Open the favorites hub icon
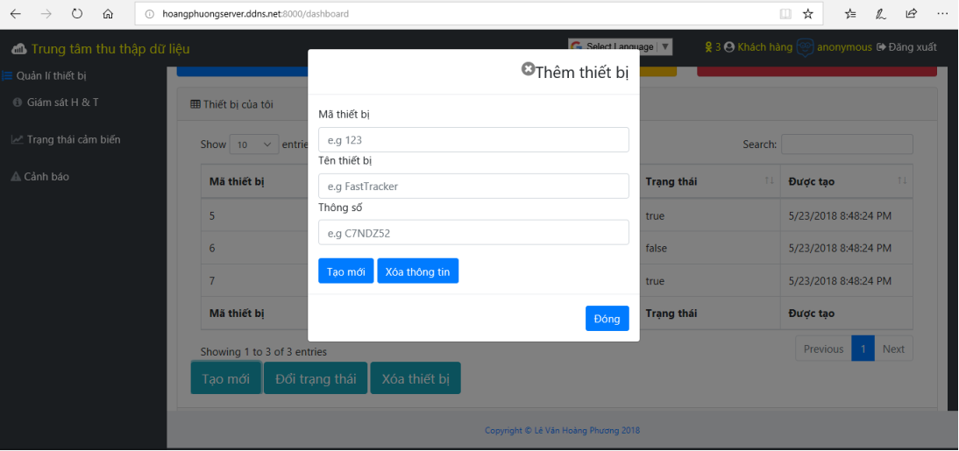The image size is (959, 451). 850,13
